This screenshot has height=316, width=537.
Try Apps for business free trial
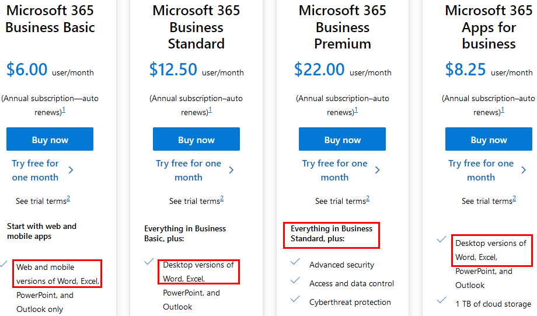(x=481, y=170)
